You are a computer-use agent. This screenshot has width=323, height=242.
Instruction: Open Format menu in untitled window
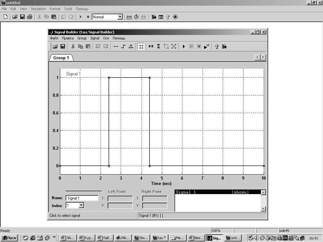[x=55, y=9]
